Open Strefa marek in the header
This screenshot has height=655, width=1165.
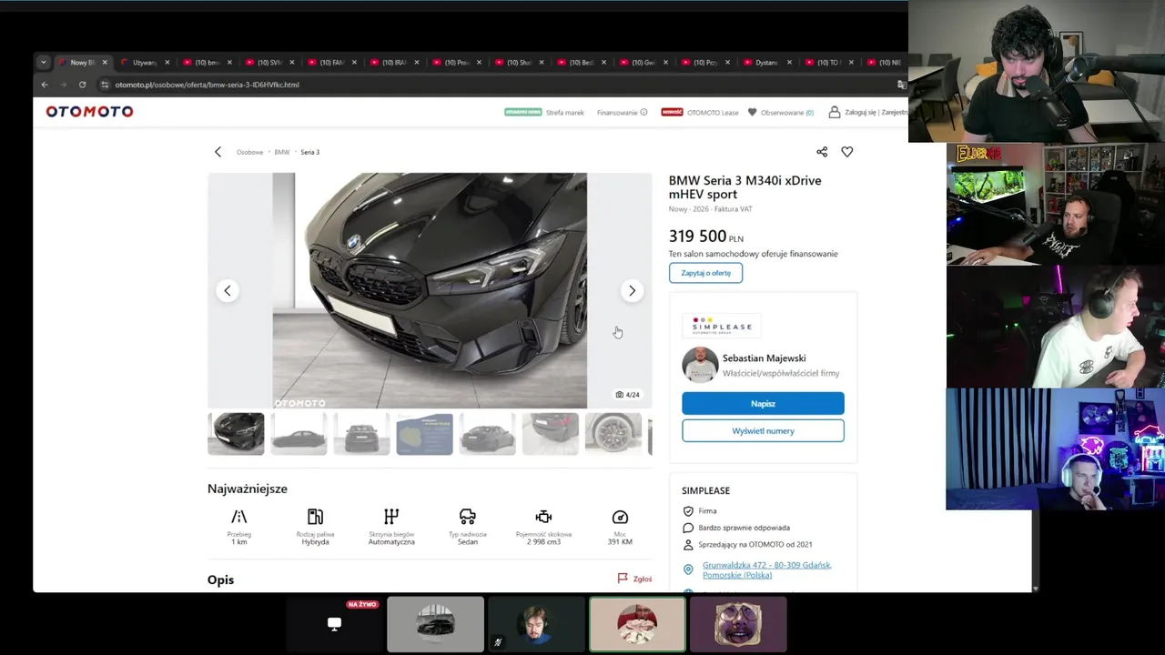pyautogui.click(x=564, y=112)
